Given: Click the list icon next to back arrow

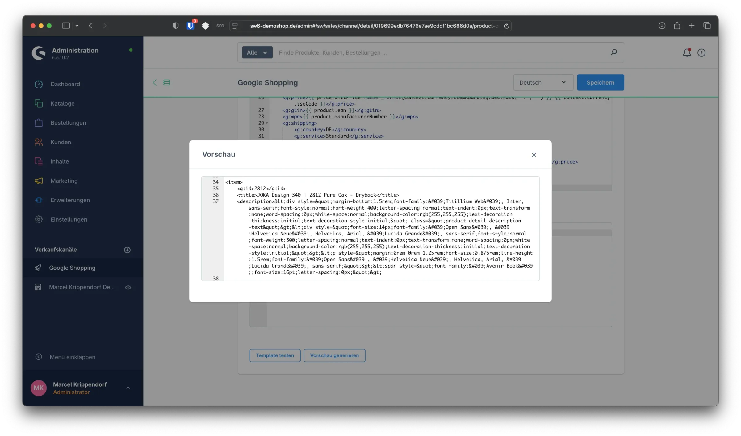Looking at the screenshot, I should (x=167, y=83).
